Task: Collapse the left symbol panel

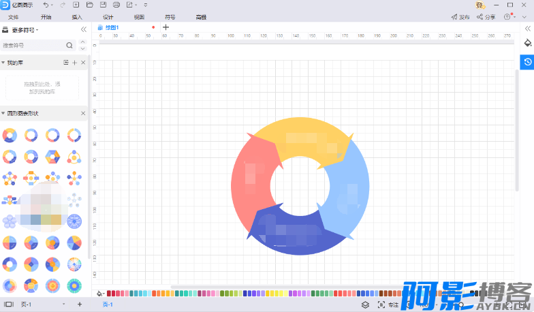Action: pyautogui.click(x=83, y=30)
